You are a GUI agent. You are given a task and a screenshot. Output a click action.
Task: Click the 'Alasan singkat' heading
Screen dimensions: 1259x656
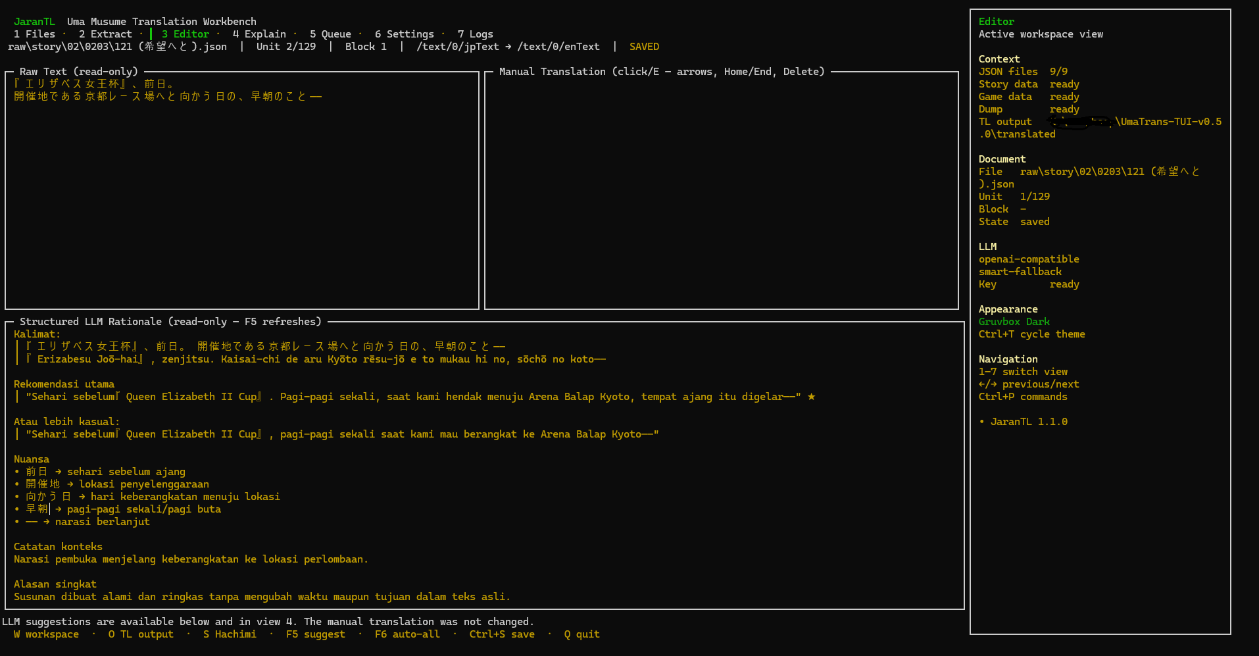[x=55, y=584]
